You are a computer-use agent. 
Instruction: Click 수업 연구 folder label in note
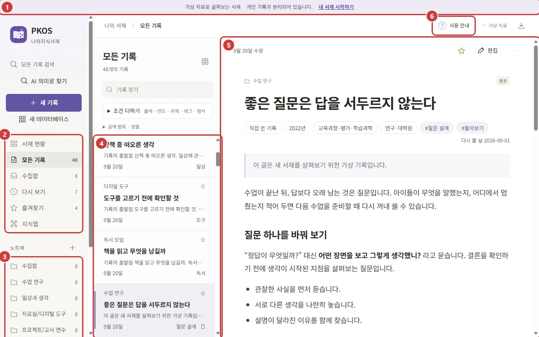(258, 81)
